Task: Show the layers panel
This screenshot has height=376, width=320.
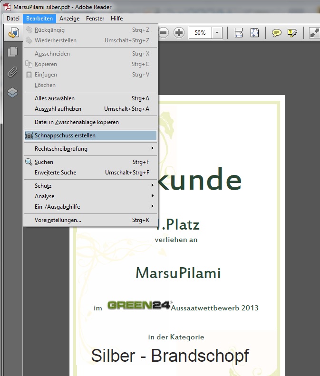Action: coord(12,92)
